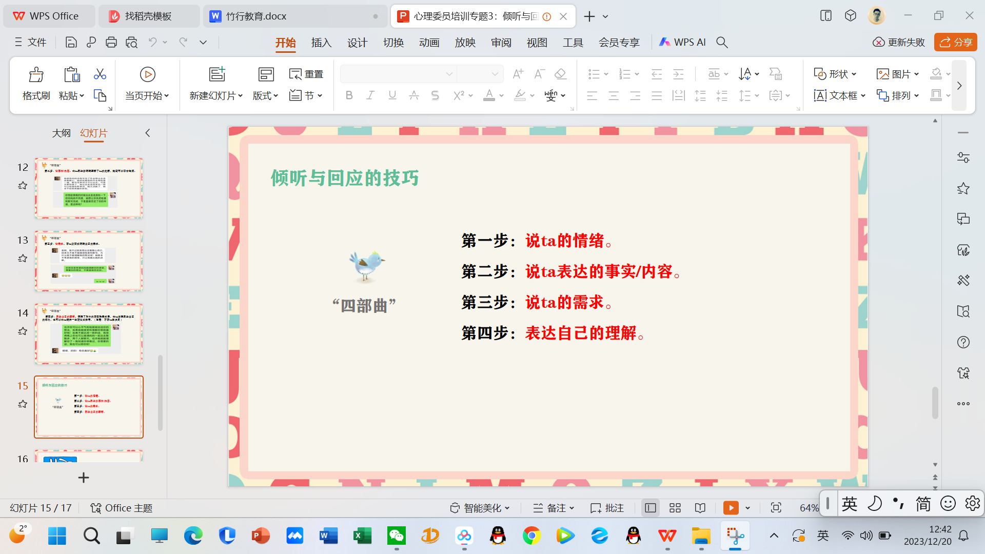Click the clear formatting eraser icon
Screen dimensions: 985x554
(560, 74)
